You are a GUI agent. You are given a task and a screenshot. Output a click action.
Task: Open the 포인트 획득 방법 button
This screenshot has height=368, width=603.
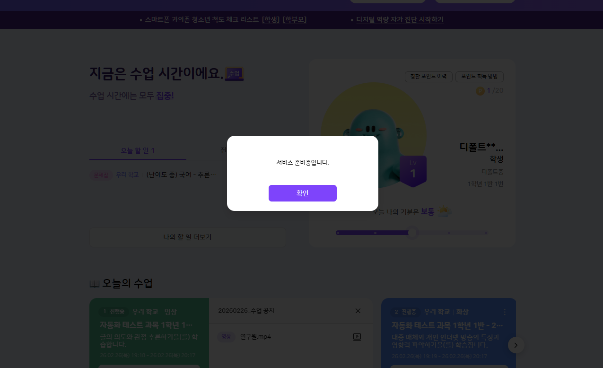pos(479,77)
